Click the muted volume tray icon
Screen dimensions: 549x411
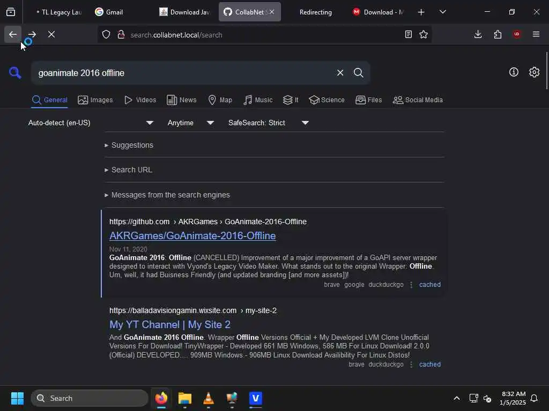pos(487,398)
